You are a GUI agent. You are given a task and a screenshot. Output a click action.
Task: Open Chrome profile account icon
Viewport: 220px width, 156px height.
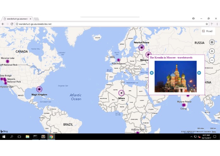[x=193, y=18]
